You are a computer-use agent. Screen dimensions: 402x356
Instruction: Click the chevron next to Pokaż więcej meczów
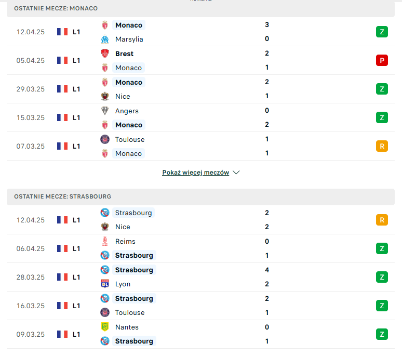pos(236,173)
